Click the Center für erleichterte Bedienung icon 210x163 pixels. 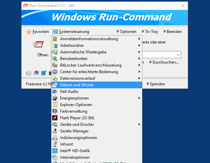coord(55,72)
